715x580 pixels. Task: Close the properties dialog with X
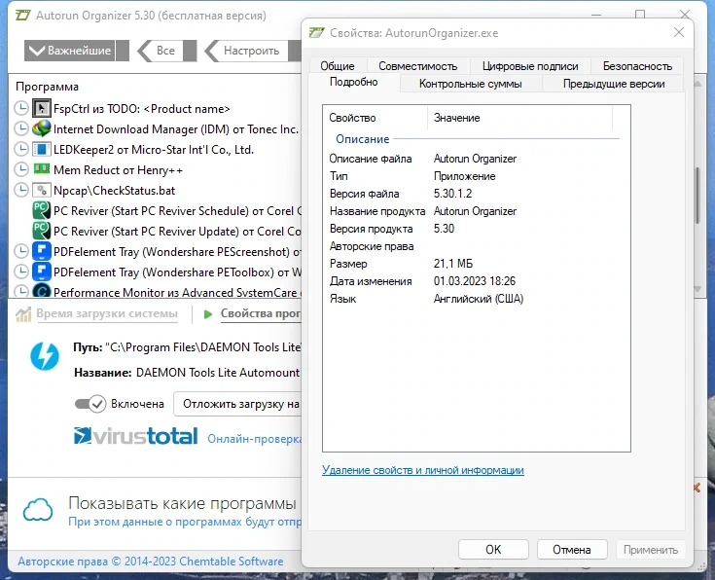click(679, 32)
